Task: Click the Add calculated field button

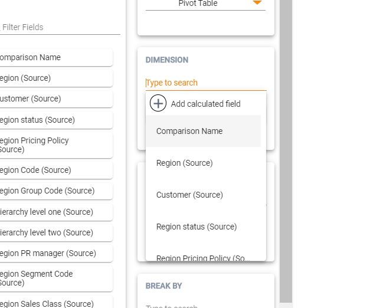Action: point(205,104)
